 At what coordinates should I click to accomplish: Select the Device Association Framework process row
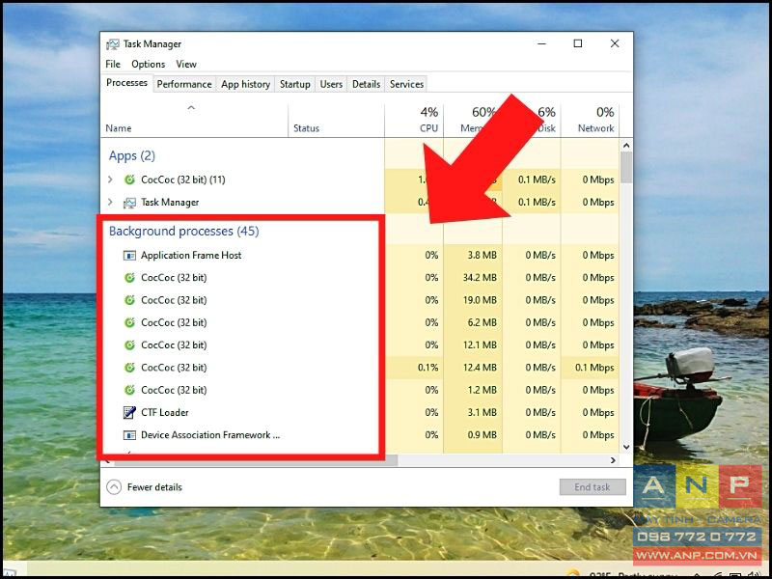(x=360, y=435)
